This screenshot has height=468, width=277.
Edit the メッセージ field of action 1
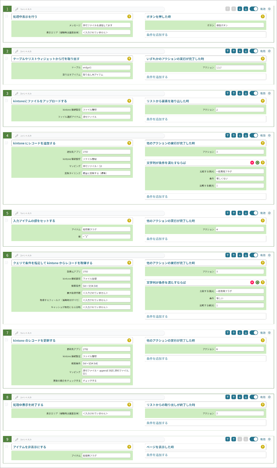pos(106,25)
